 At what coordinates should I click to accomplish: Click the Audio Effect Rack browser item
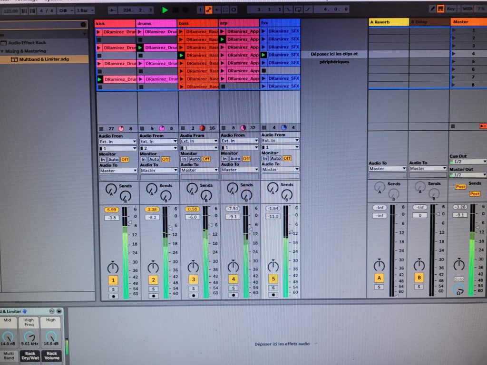pyautogui.click(x=27, y=43)
